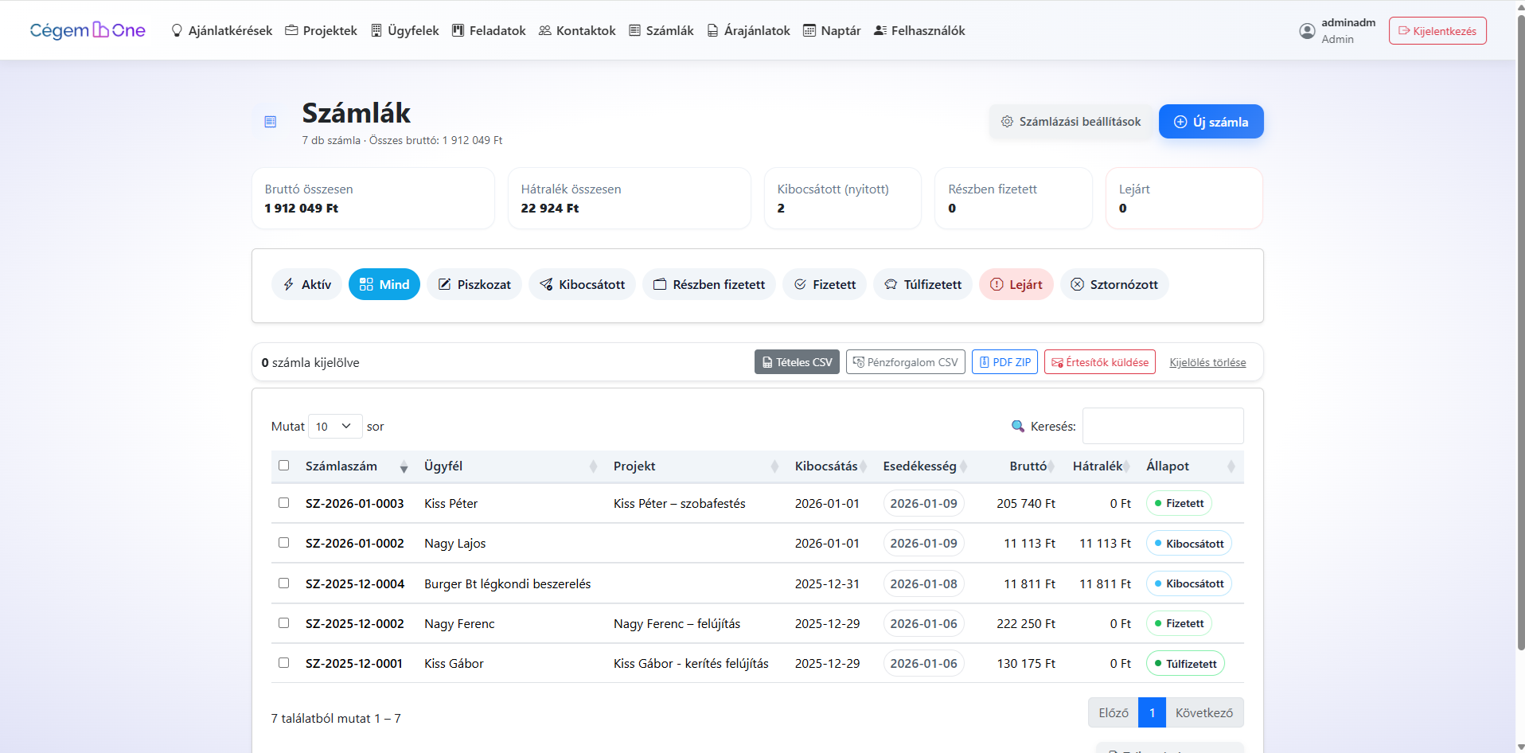Click the Kijelölés törlése link
Viewport: 1525px width, 753px height.
pyautogui.click(x=1207, y=363)
